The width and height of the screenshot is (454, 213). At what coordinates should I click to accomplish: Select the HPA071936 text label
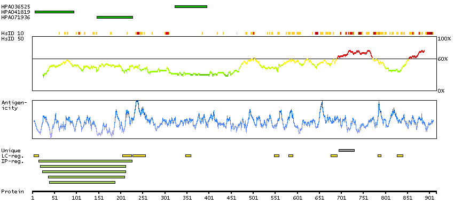pos(15,17)
